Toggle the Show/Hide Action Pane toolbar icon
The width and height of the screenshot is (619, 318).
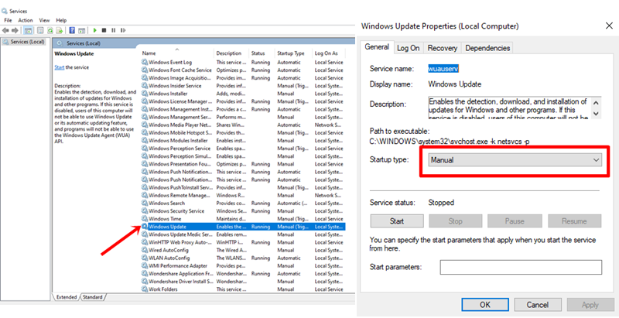82,30
